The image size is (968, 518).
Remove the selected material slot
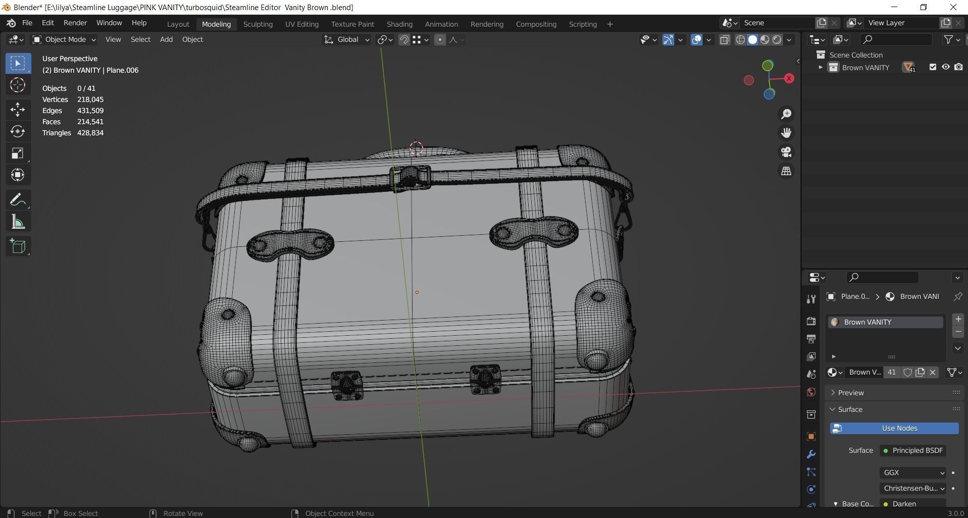coord(958,332)
